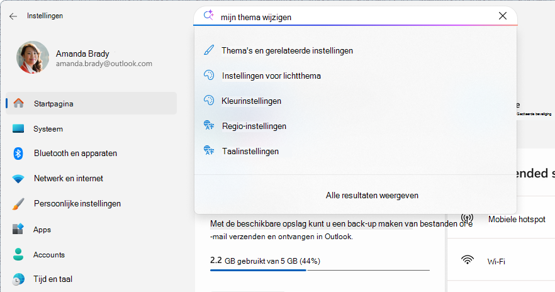Click the Instellingen window title
The width and height of the screenshot is (555, 292).
45,16
